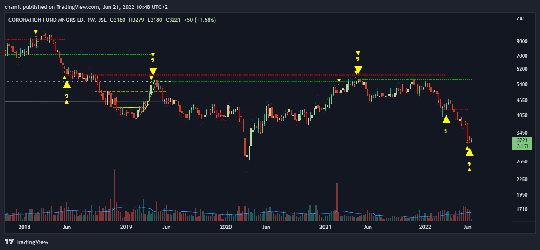Viewport: 540px width, 250px height.
Task: Select the low value L3180
Action: (x=155, y=20)
